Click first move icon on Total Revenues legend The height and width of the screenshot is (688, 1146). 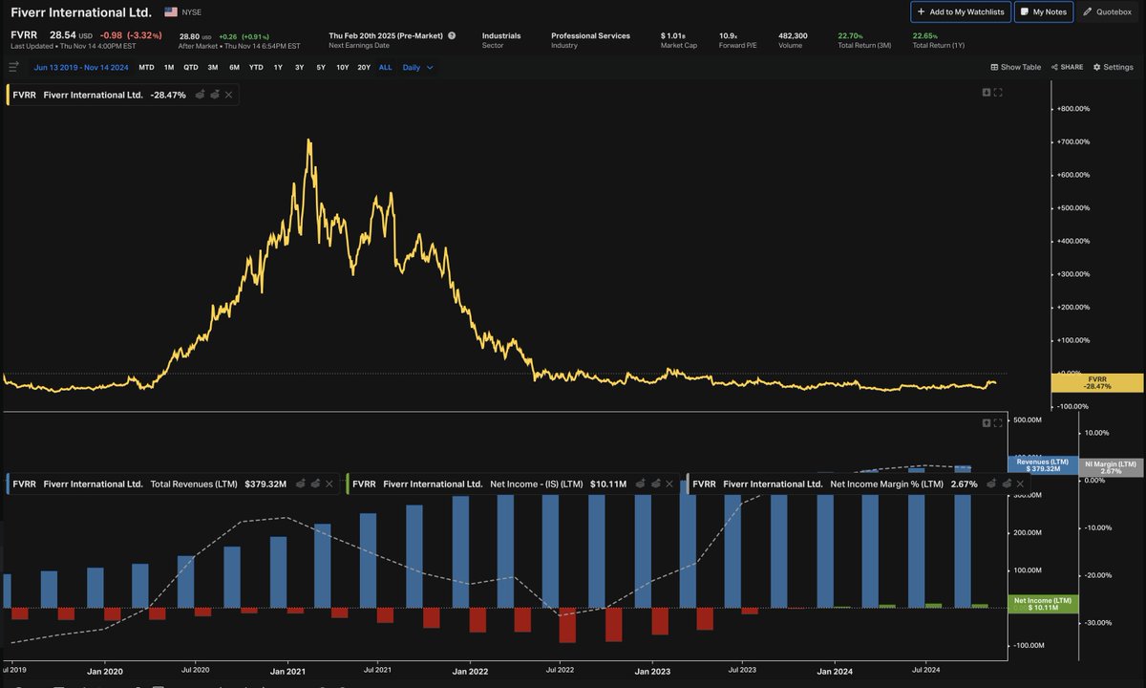pyautogui.click(x=301, y=484)
